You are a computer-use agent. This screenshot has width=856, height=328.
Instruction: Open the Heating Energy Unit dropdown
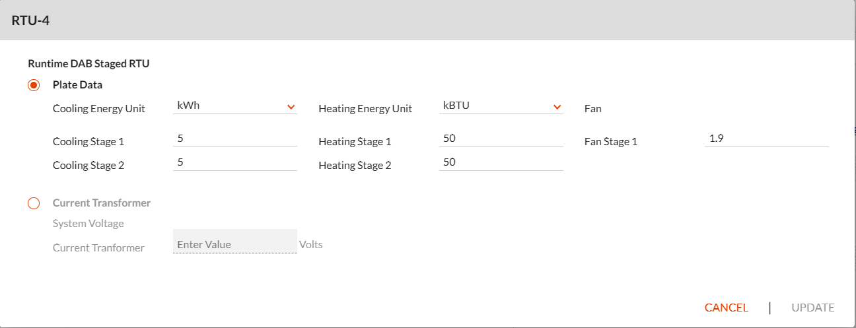click(x=501, y=106)
